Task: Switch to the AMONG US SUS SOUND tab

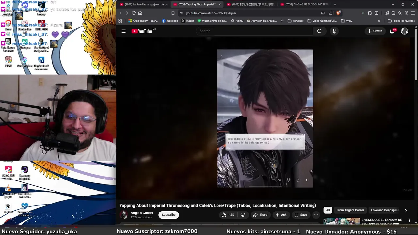Action: coord(304,4)
